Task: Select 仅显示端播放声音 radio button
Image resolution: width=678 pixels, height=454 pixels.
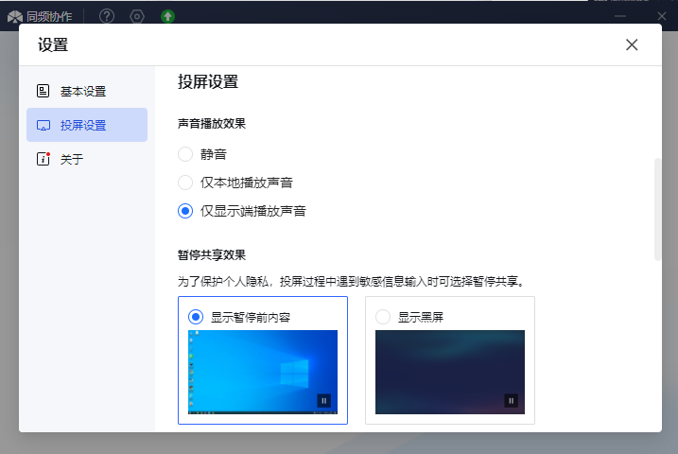Action: coord(185,211)
